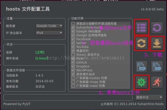The width and height of the screenshot is (167, 110).
Task: Click the purple circular restore arrow icon
Action: pos(157,28)
